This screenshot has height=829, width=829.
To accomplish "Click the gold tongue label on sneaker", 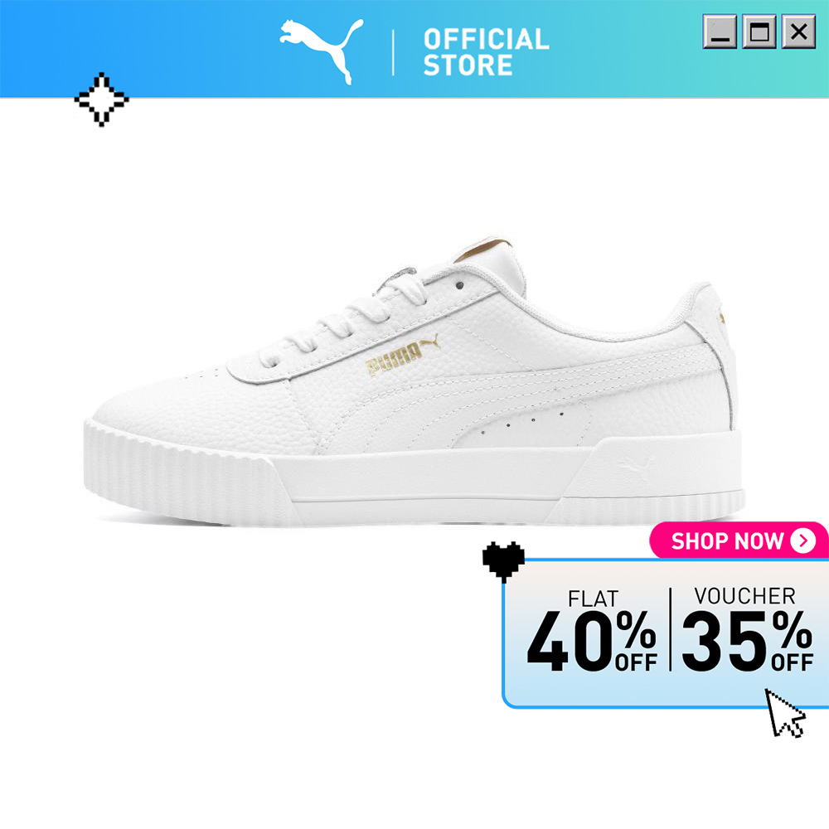I will (484, 250).
